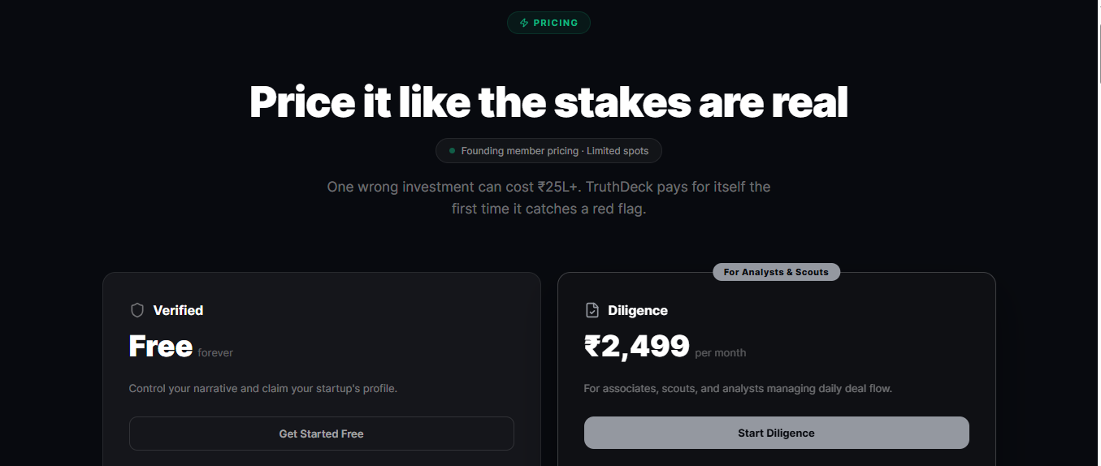
Task: Select the Diligence plan title
Action: pyautogui.click(x=638, y=310)
